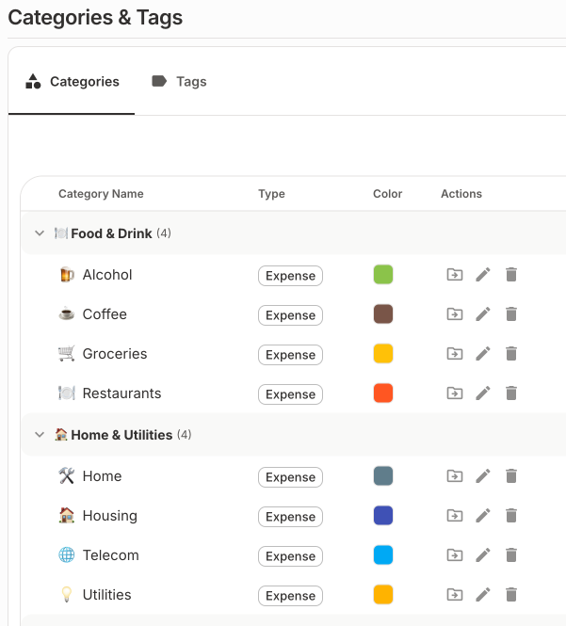Image resolution: width=566 pixels, height=626 pixels.
Task: Click the Expense badge in the Home row
Action: coord(290,477)
